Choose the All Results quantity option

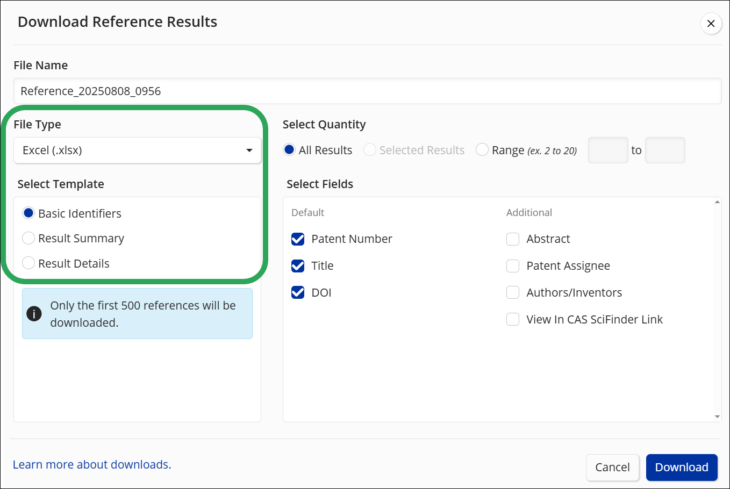[289, 150]
